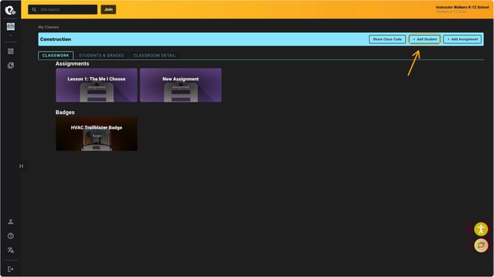The height and width of the screenshot is (277, 494).
Task: Switch to the Classwork tab
Action: [x=56, y=55]
